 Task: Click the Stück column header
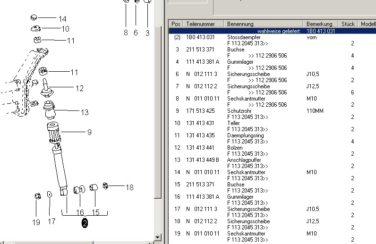pos(348,24)
